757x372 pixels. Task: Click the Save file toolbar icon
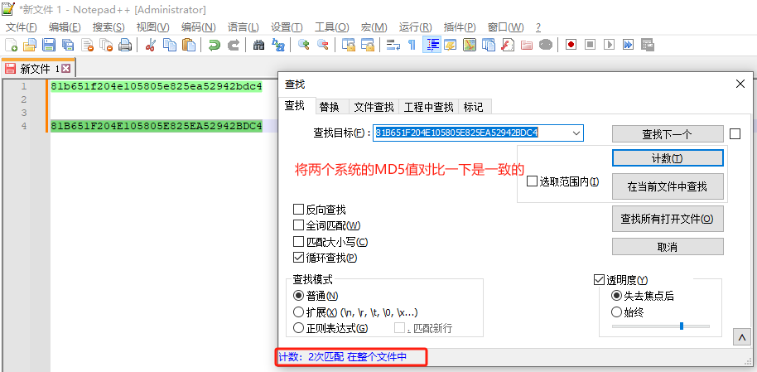49,45
